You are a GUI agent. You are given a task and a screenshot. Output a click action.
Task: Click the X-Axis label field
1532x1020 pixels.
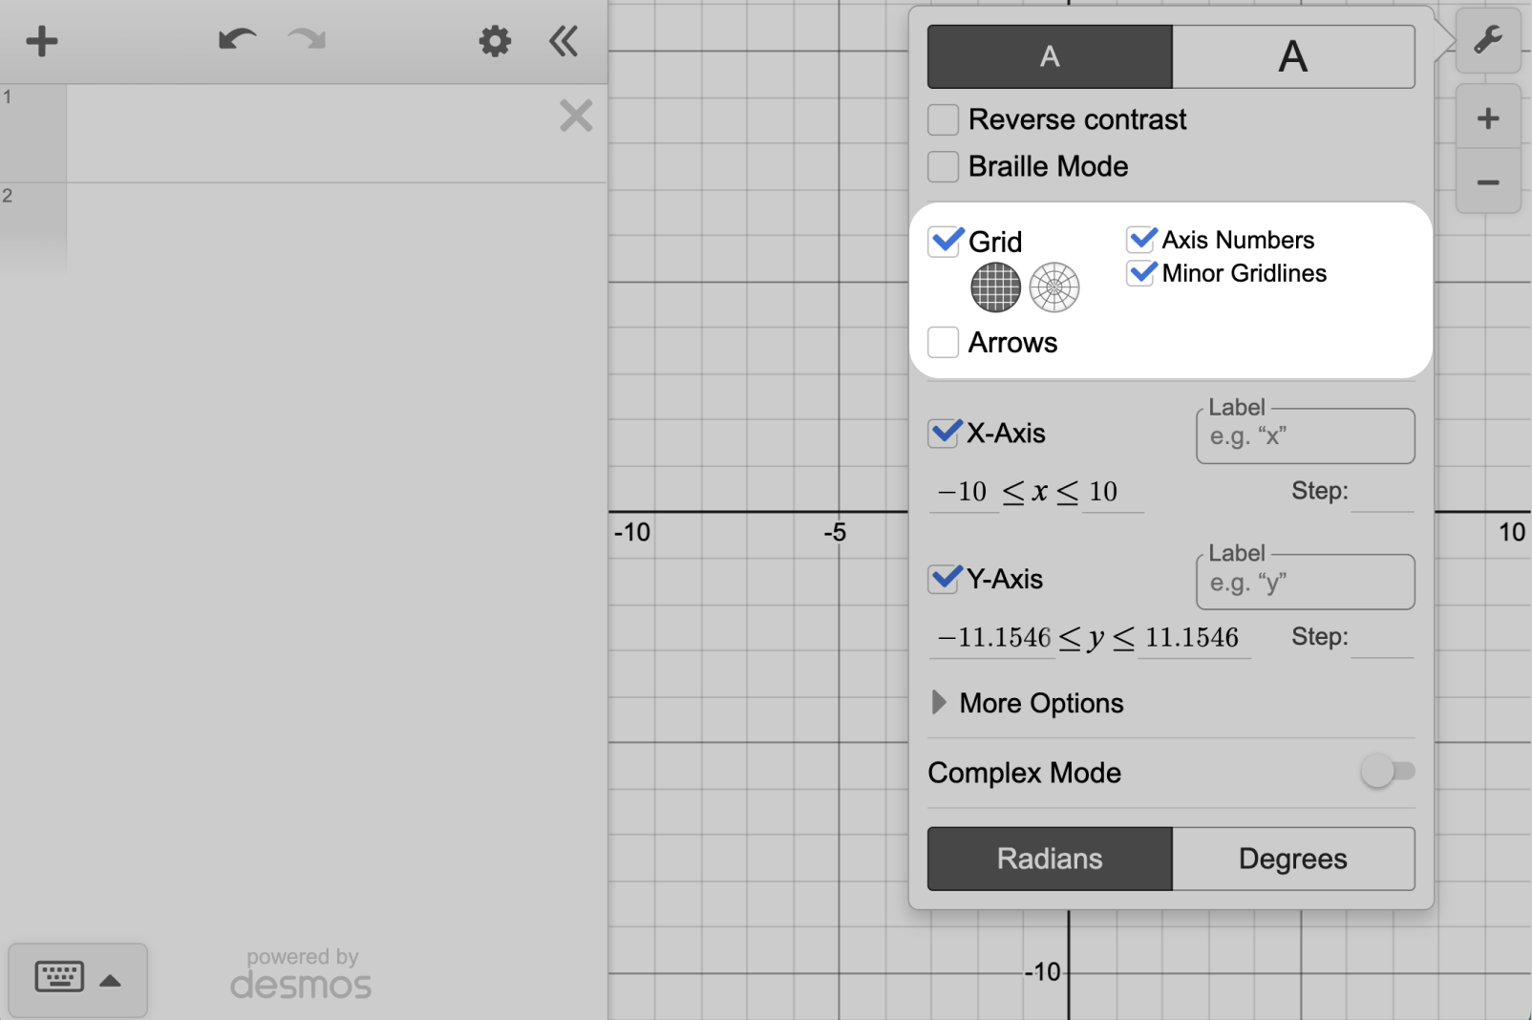(1306, 436)
